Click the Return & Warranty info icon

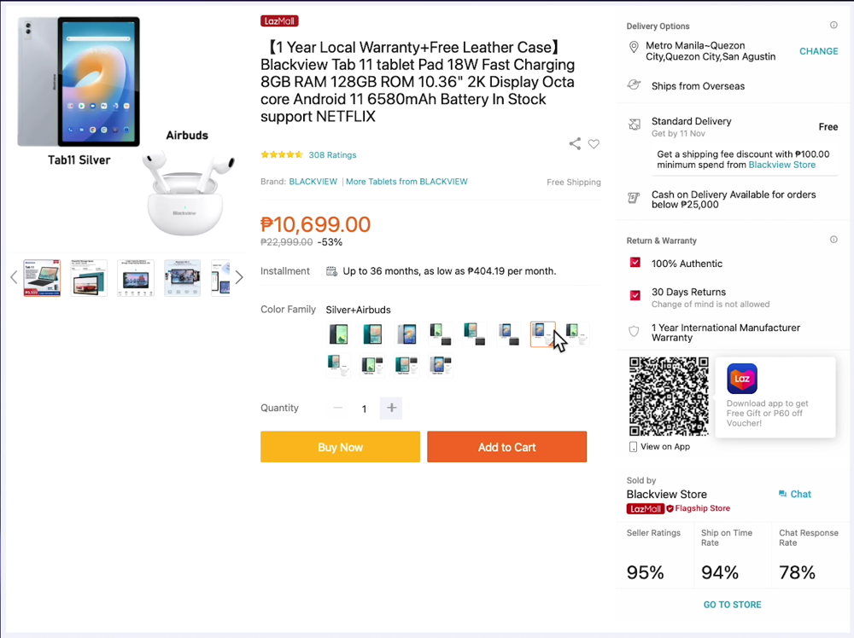tap(834, 240)
